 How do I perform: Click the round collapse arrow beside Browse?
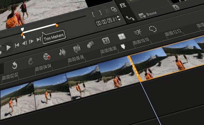pyautogui.click(x=176, y=8)
